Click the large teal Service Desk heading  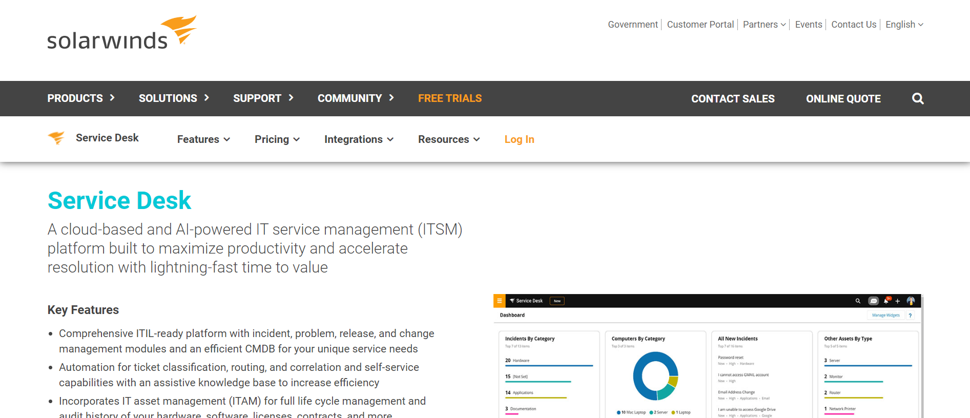[x=119, y=200]
